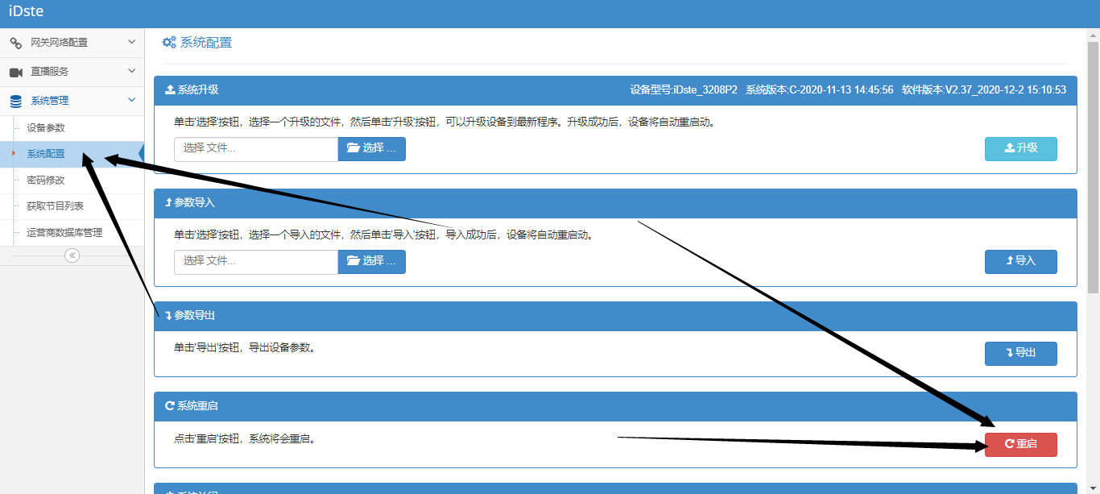The width and height of the screenshot is (1100, 494).
Task: Click the 网关网络配置 link icon in sidebar
Action: pyautogui.click(x=16, y=43)
